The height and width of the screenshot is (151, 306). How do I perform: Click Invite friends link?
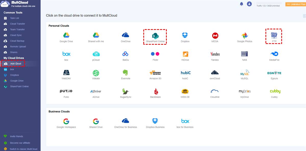(x=16, y=136)
